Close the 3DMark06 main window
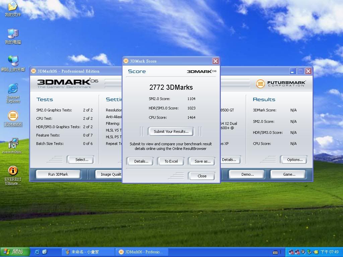The image size is (343, 257). [x=308, y=71]
